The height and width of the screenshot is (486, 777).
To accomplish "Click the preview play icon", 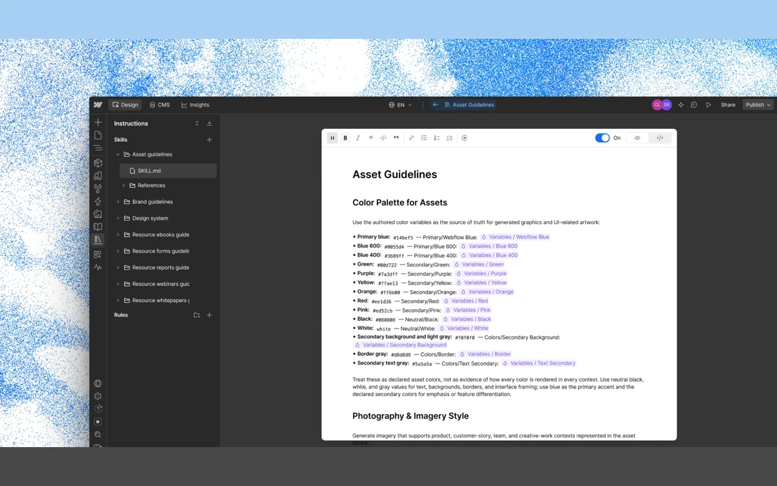I will point(708,105).
